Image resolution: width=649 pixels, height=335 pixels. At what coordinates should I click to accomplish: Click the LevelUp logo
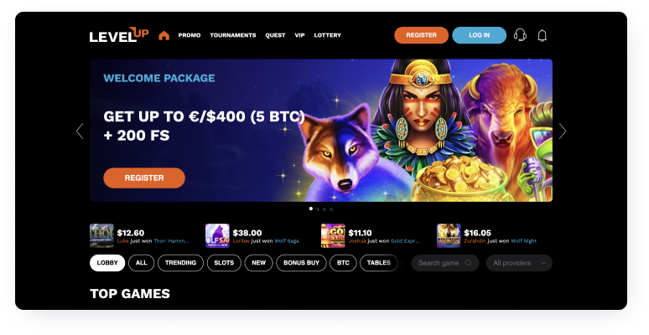119,34
